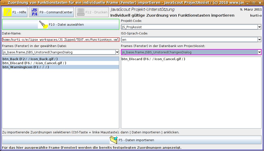Open the ProjectAssist database frames dropdown
Viewport: 264px width, 151px height.
point(259,52)
